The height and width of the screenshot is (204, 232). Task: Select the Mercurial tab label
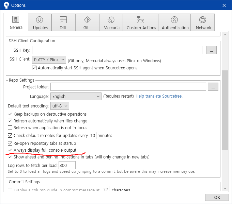click(x=112, y=28)
